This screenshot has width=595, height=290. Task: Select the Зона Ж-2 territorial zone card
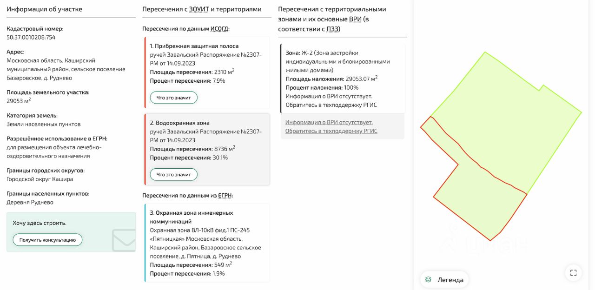point(343,78)
